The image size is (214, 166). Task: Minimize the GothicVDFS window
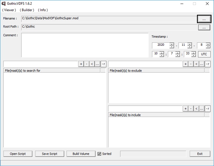coord(182,4)
